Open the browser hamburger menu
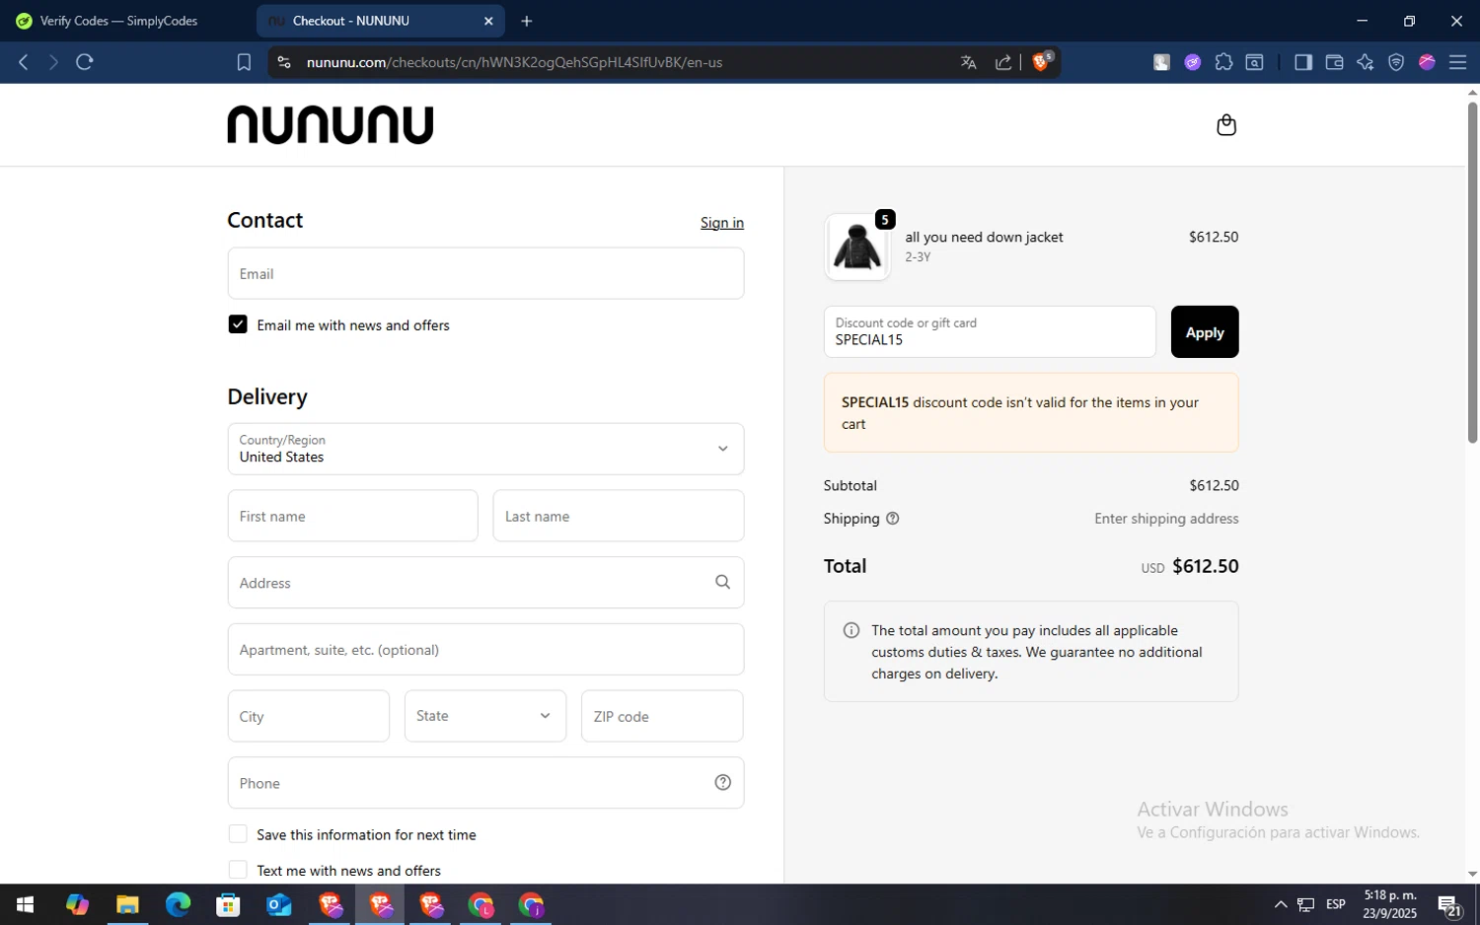This screenshot has width=1480, height=925. coord(1457,62)
